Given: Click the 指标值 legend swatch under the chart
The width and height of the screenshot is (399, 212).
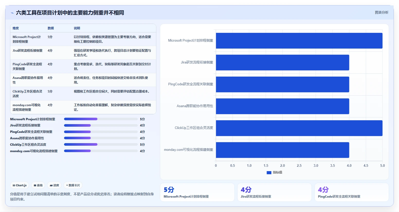Looking at the screenshot, I should pyautogui.click(x=269, y=172).
